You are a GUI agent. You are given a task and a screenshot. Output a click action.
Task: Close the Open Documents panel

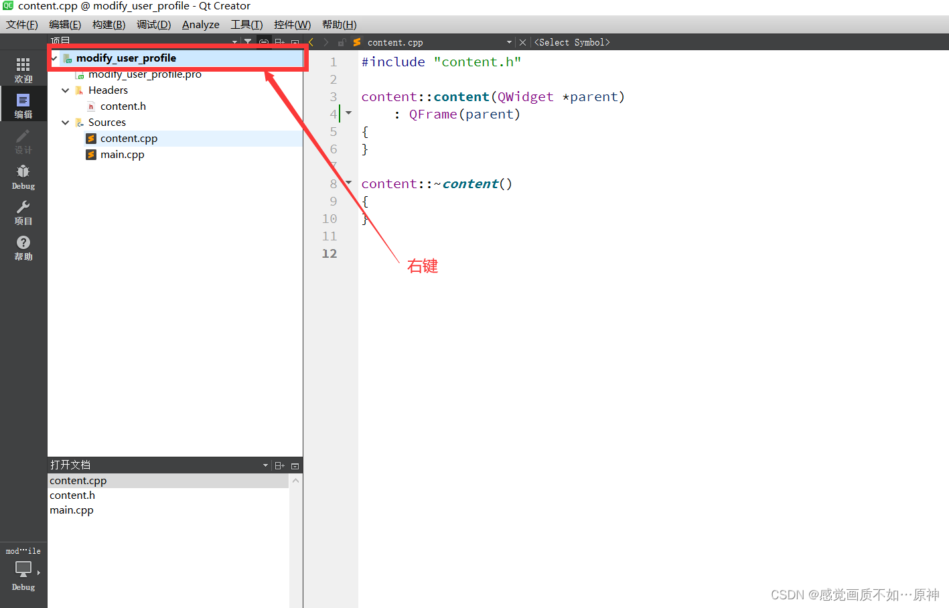point(295,465)
